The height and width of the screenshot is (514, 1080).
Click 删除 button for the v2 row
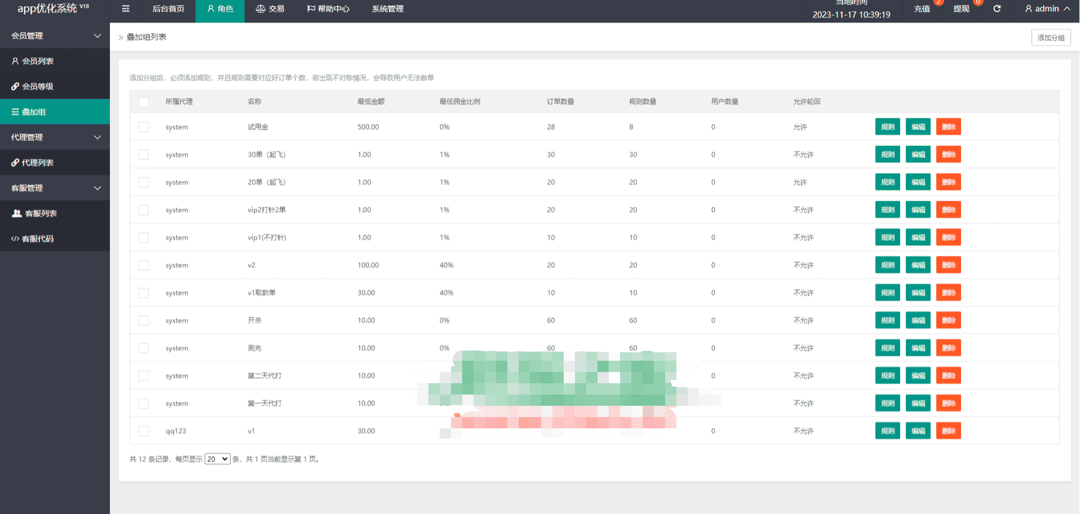(948, 265)
